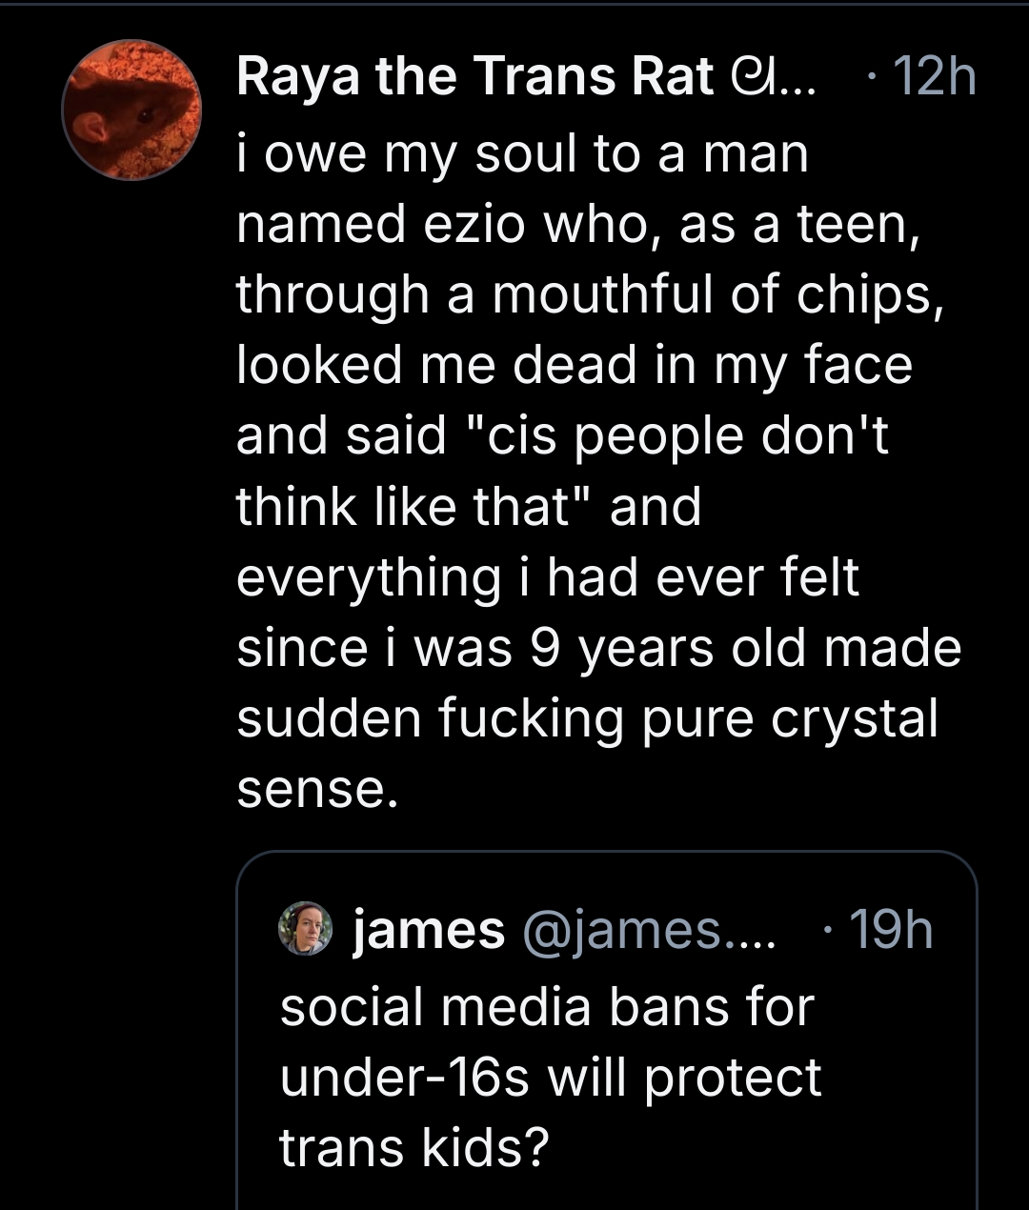Click "looked me dead in my face" line

pyautogui.click(x=575, y=365)
